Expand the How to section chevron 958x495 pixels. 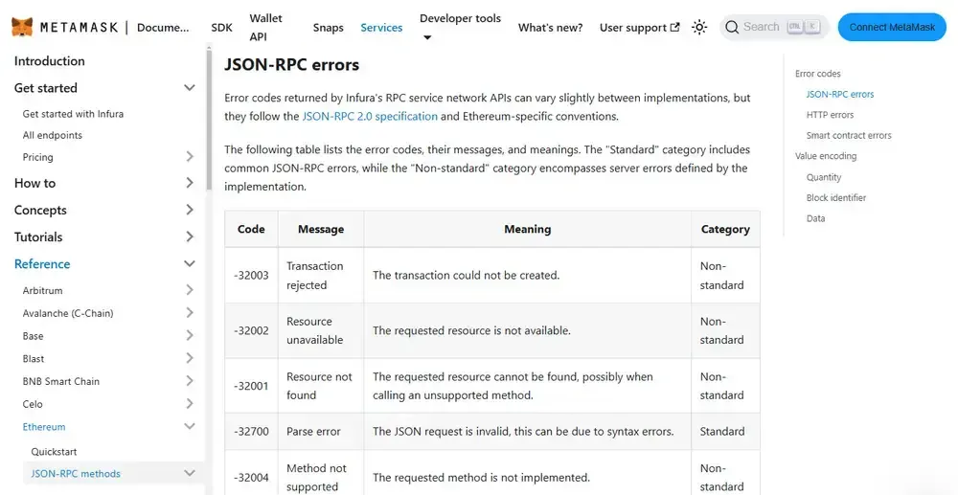tap(190, 183)
